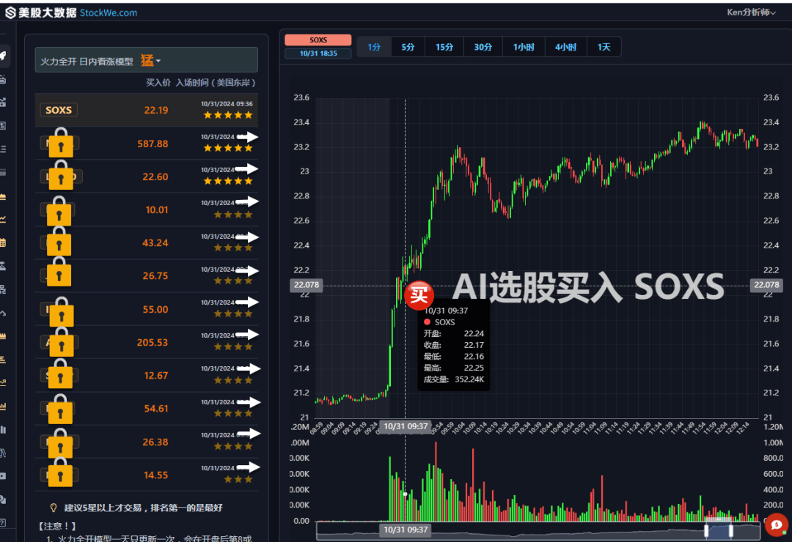Expand the 火力全开 日内看涨模型 dropdown

(x=147, y=61)
